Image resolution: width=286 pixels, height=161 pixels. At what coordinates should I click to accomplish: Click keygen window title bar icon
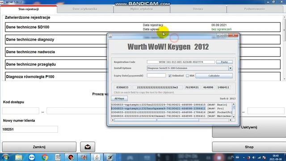(x=110, y=36)
